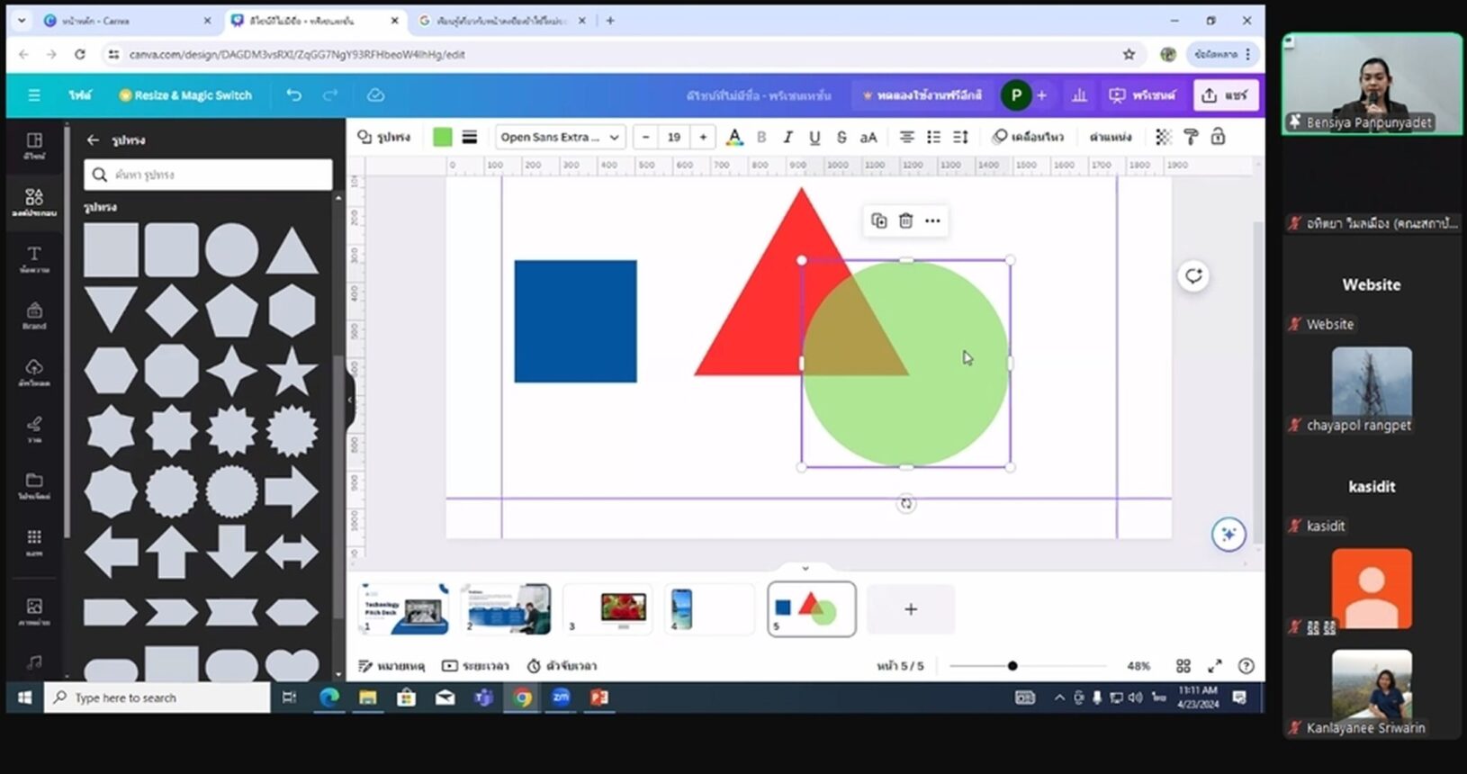Open the Timer option at bottom

(x=562, y=666)
